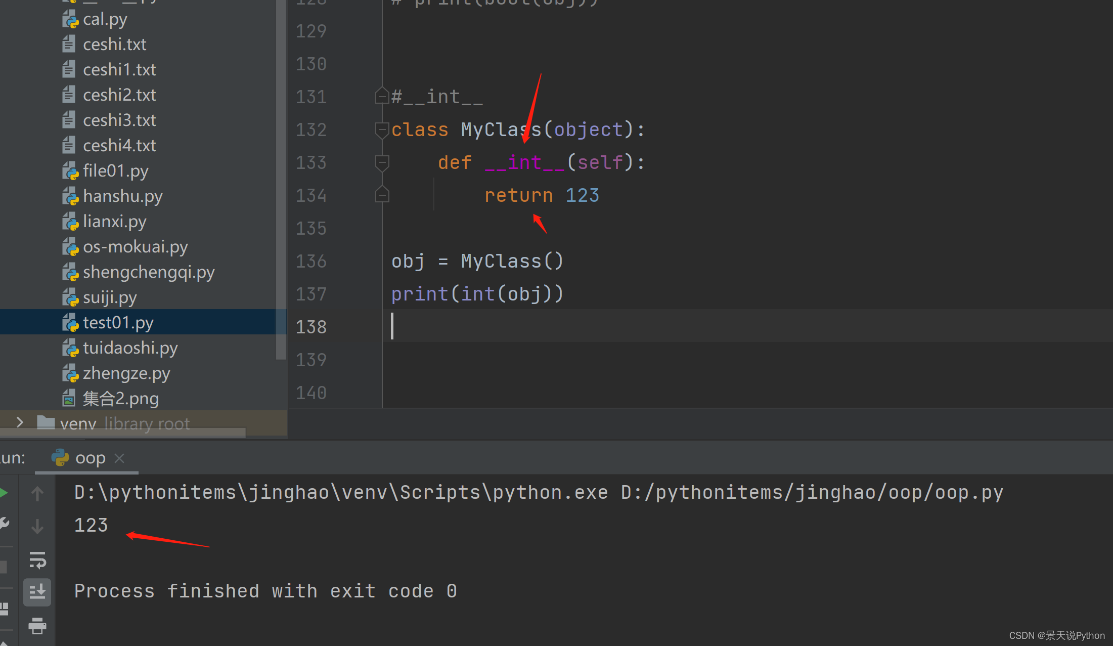Image resolution: width=1113 pixels, height=646 pixels.
Task: Click Python icon of cal.py
Action: [70, 19]
